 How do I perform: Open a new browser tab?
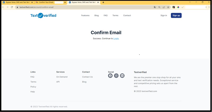(x=103, y=2)
